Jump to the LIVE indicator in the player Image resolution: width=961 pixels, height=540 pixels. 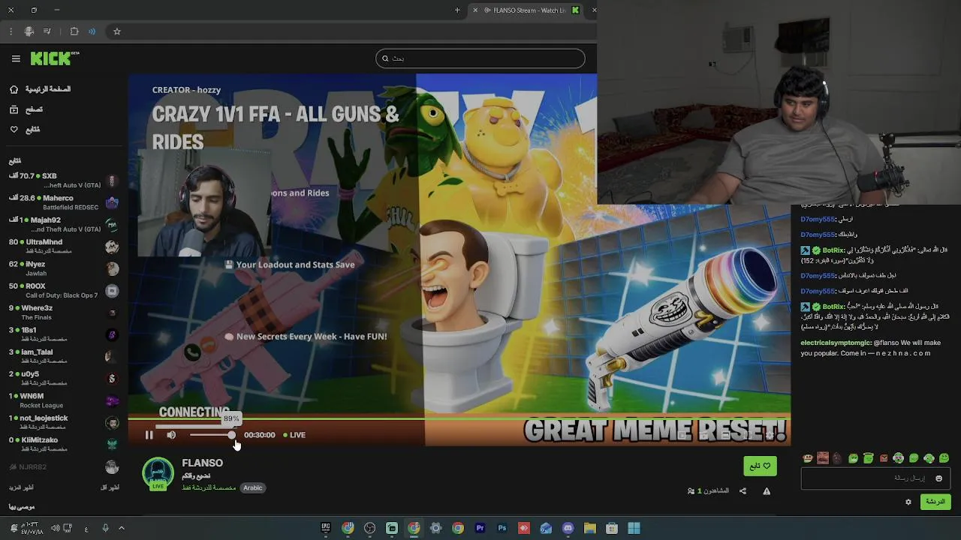point(294,435)
